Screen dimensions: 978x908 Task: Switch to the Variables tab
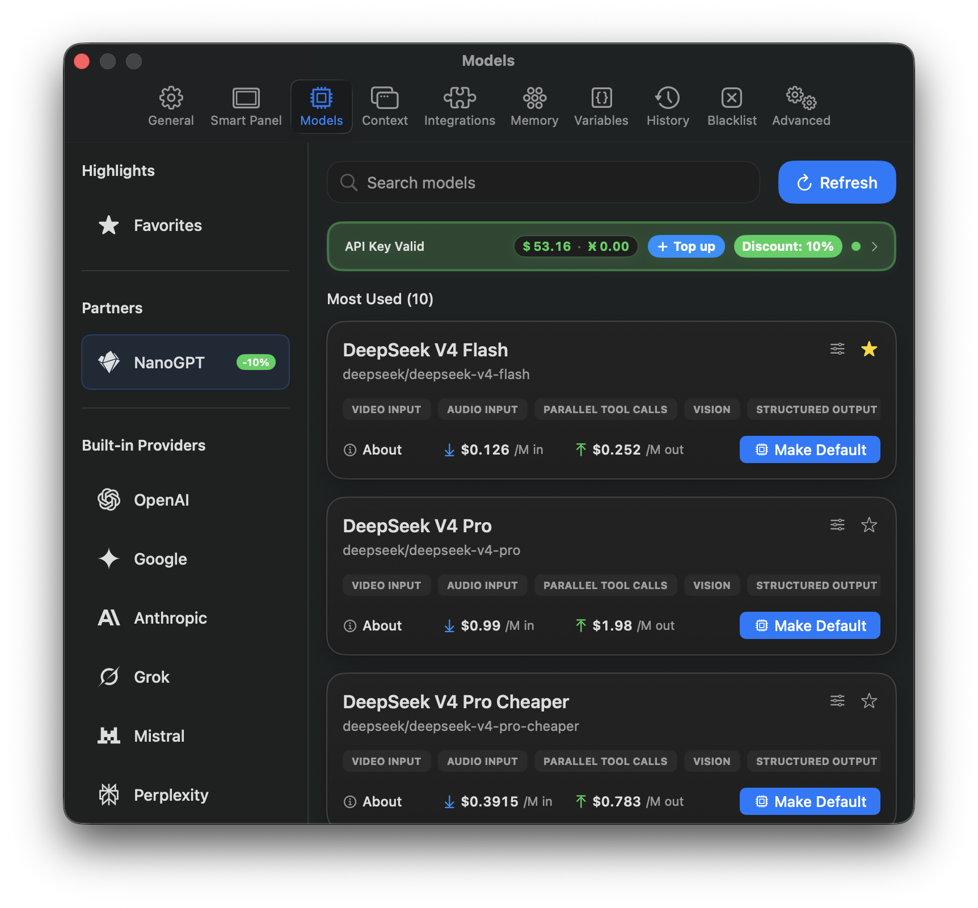point(601,107)
